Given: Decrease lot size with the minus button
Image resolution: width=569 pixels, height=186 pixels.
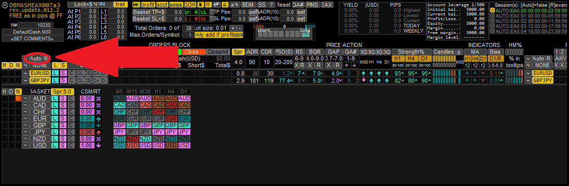Looking at the screenshot, I should [x=240, y=28].
